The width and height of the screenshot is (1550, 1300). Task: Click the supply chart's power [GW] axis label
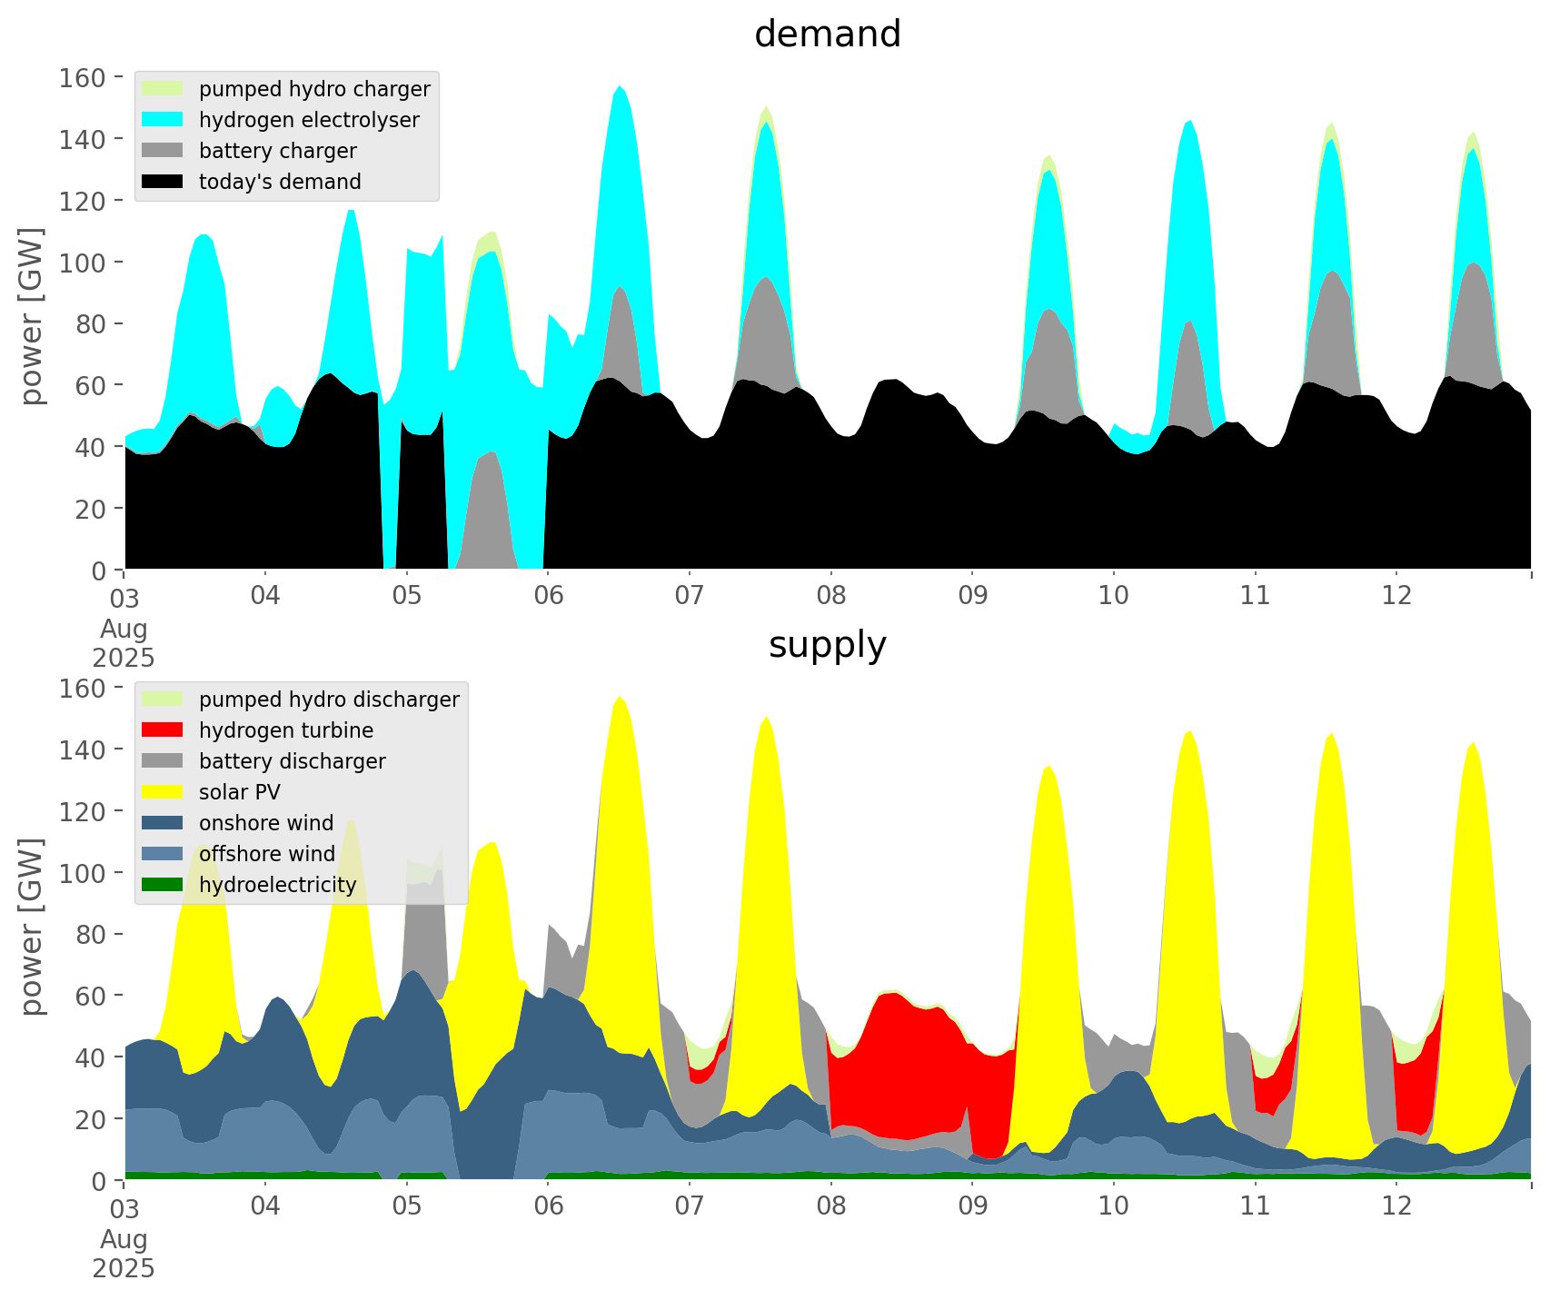[x=32, y=927]
